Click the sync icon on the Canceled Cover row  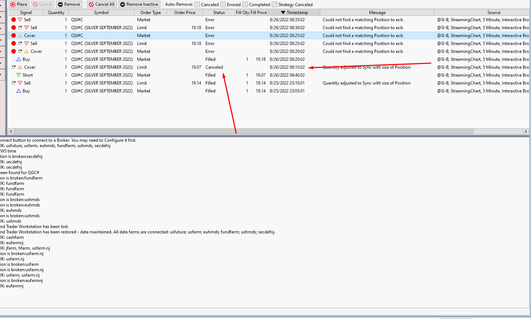[x=14, y=67]
